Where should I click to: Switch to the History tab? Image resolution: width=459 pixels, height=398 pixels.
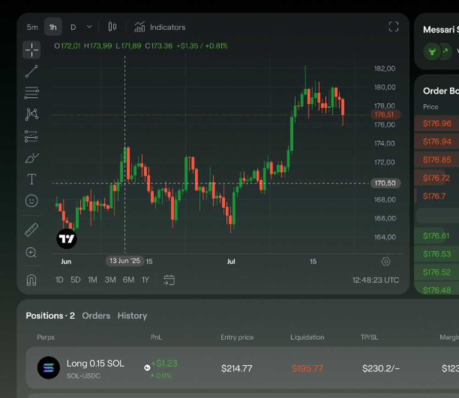(132, 316)
